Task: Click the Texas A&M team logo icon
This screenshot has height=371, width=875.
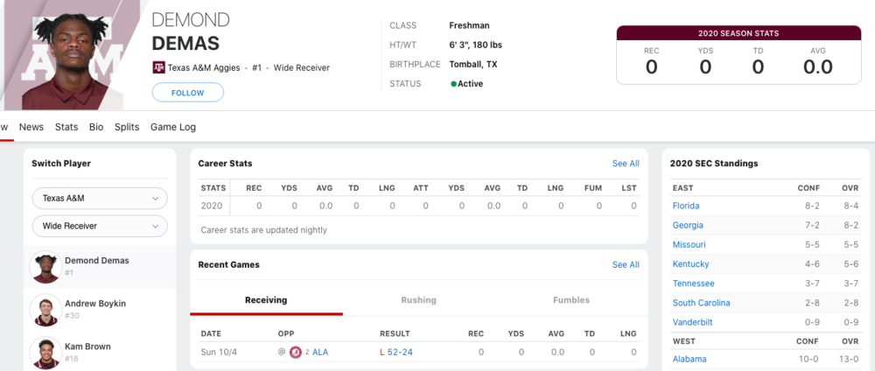Action: tap(158, 66)
